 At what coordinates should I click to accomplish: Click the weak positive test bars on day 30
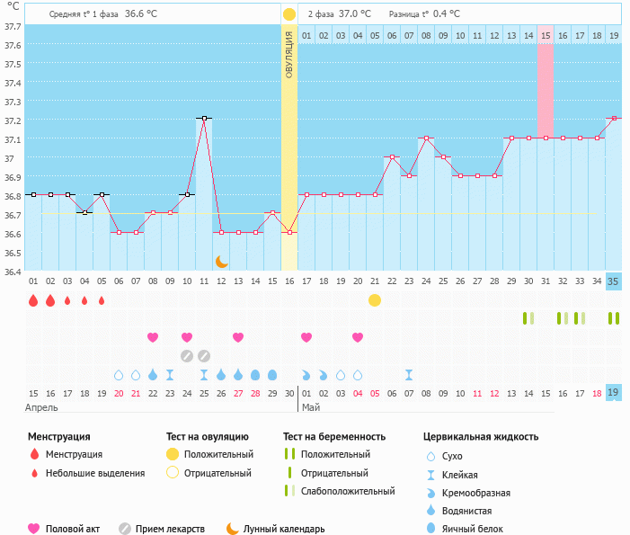(528, 318)
